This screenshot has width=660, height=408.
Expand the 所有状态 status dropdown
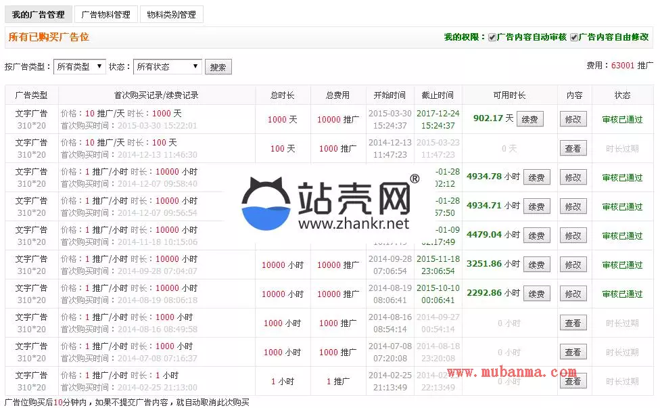(167, 66)
